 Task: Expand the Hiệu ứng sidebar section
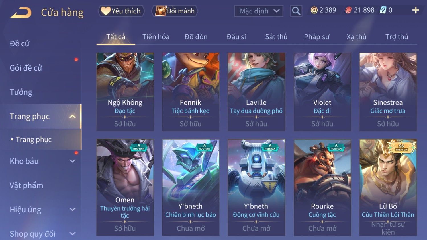click(72, 210)
